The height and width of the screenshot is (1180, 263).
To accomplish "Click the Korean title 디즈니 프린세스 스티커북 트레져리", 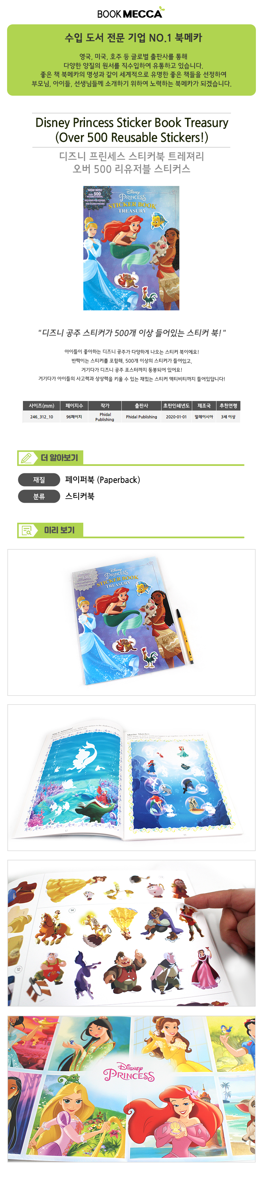I will (x=131, y=156).
